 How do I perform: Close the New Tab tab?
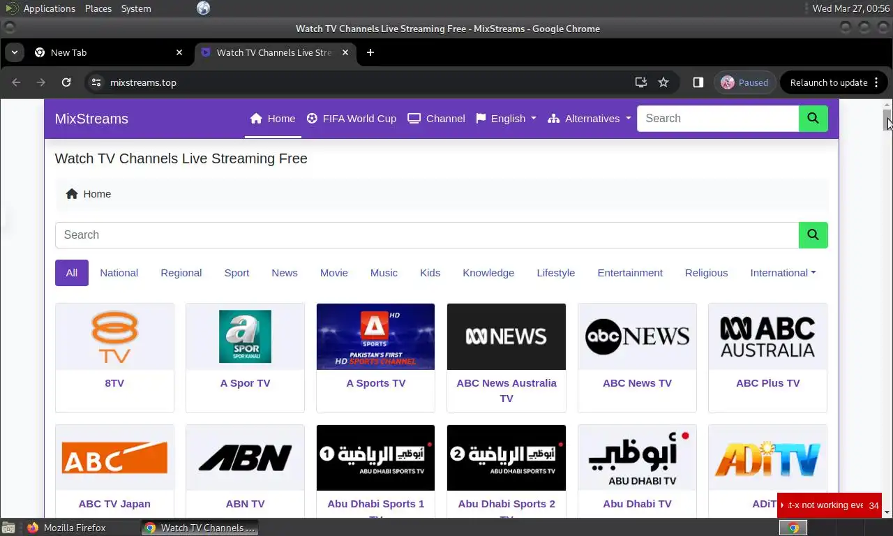point(179,52)
